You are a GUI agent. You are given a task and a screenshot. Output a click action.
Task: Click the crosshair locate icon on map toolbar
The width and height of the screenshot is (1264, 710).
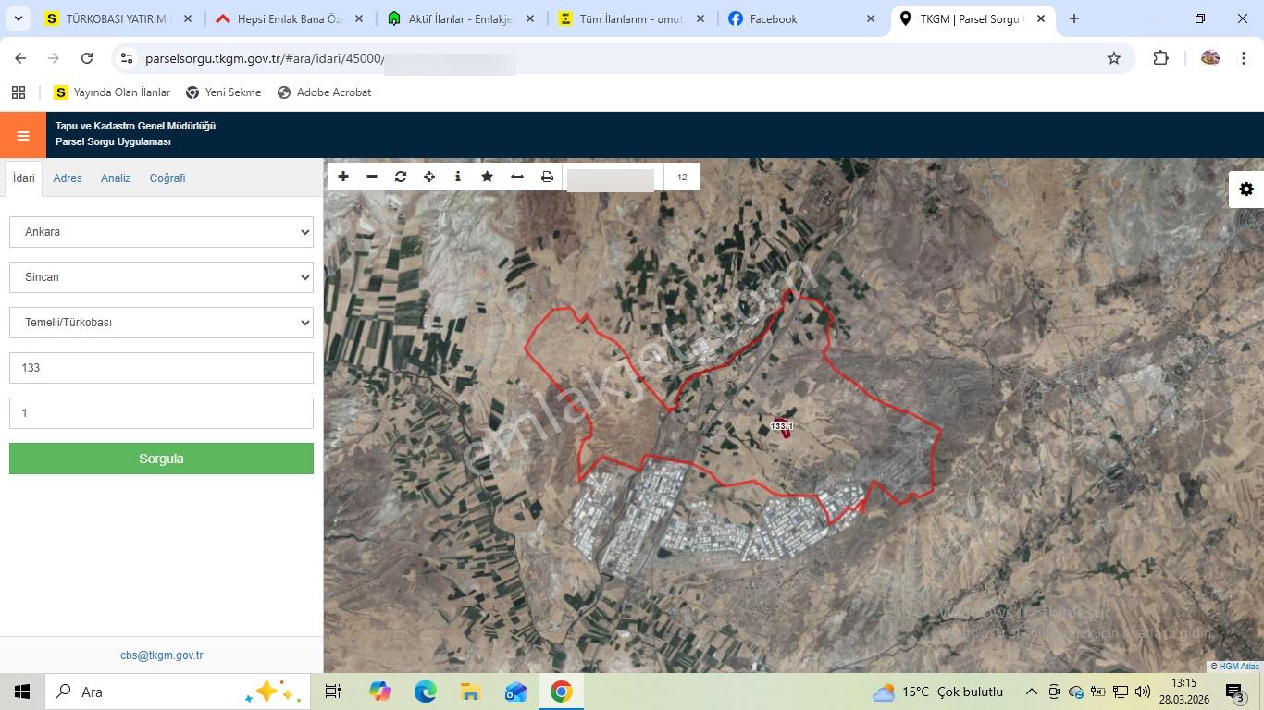pos(429,177)
